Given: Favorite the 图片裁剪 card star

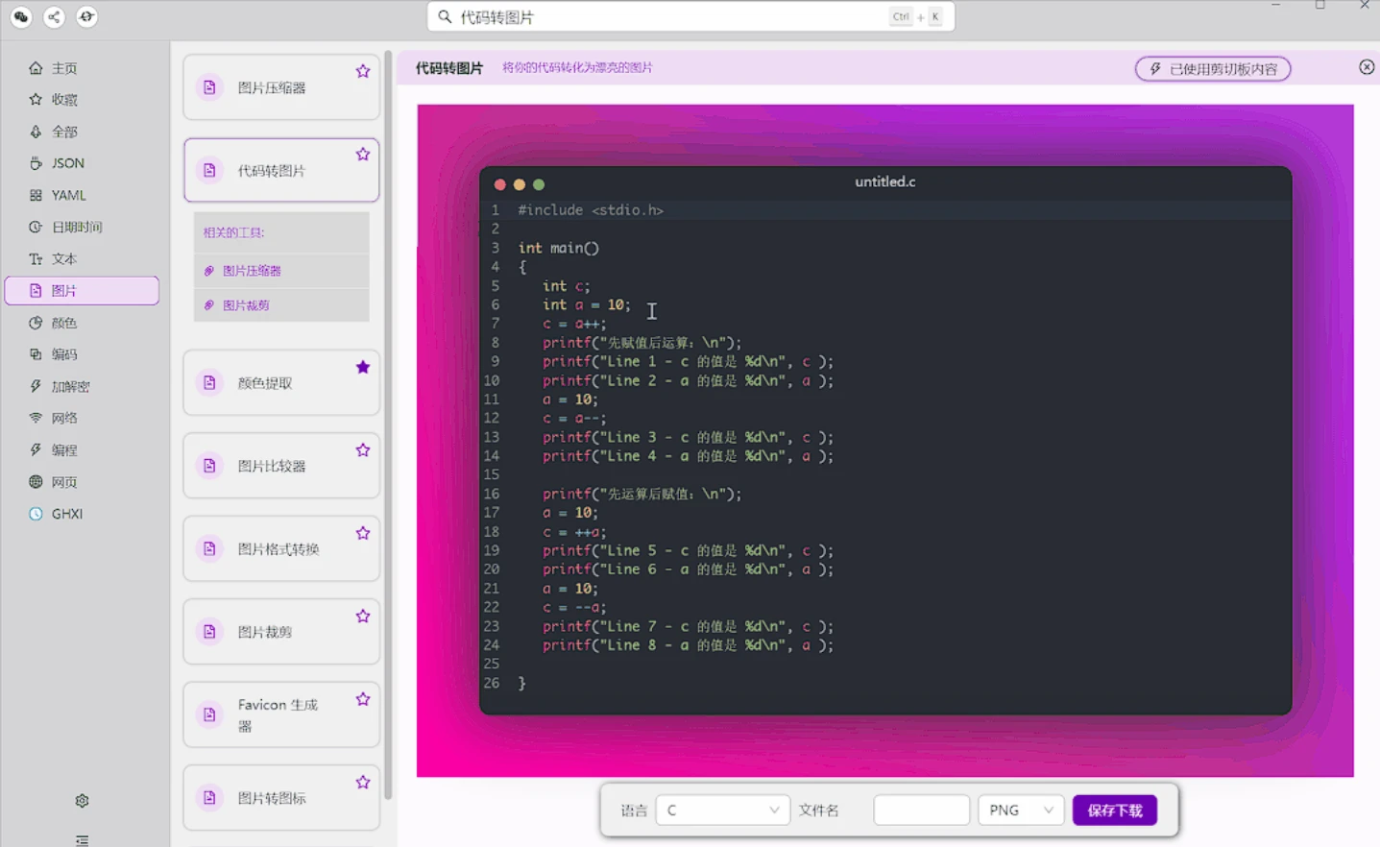Looking at the screenshot, I should [x=363, y=616].
